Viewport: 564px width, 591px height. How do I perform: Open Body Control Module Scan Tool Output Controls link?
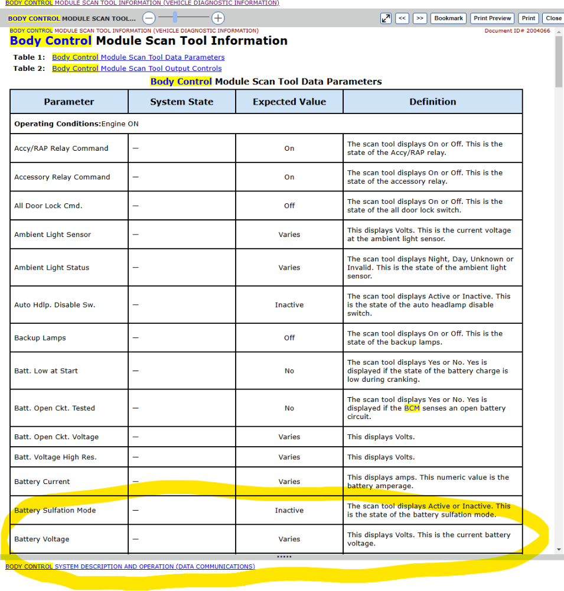coord(137,69)
